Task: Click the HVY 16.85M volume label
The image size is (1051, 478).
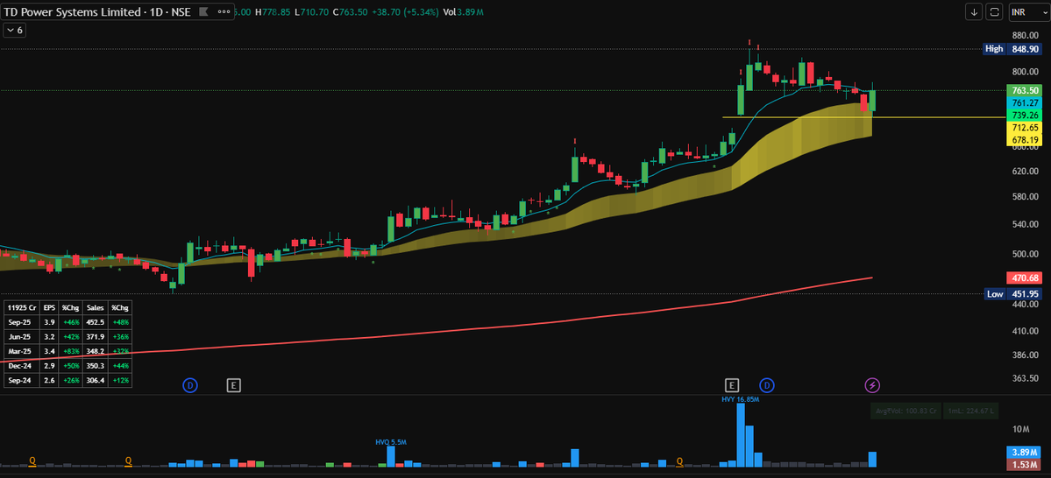Action: click(740, 399)
